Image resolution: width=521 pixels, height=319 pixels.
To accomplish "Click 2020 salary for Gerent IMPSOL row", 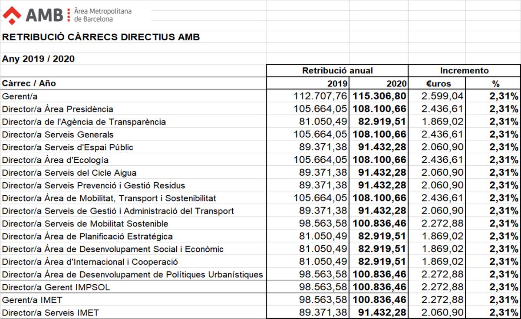I will (379, 287).
